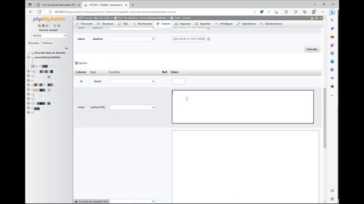The image size is (364, 204).
Task: Click the Edge tab actions icon at top left
Action: pyautogui.click(x=30, y=5)
